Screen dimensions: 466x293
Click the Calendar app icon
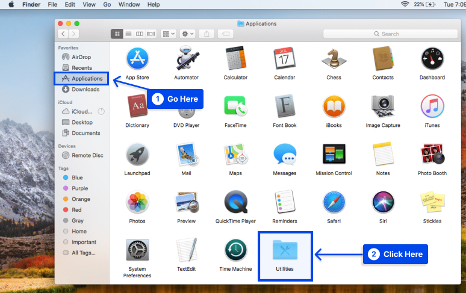[284, 58]
